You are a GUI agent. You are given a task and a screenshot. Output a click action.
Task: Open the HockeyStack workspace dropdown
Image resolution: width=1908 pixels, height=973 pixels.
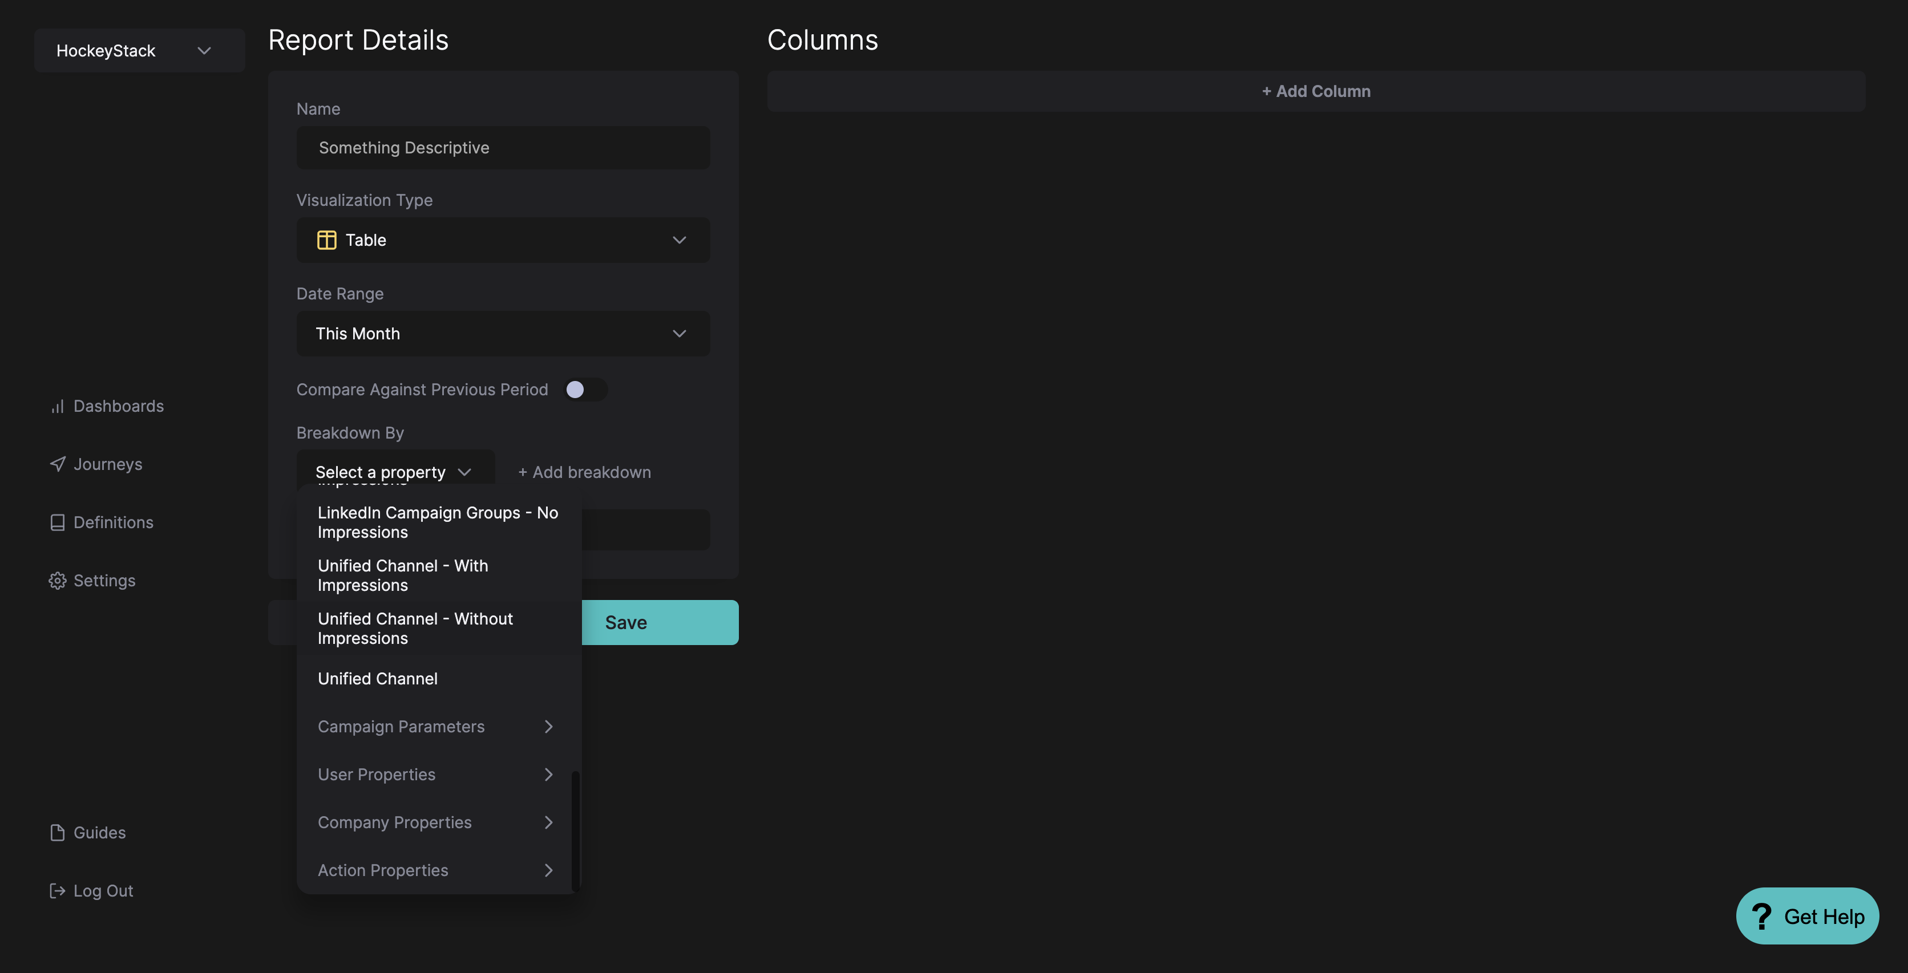[x=139, y=50]
